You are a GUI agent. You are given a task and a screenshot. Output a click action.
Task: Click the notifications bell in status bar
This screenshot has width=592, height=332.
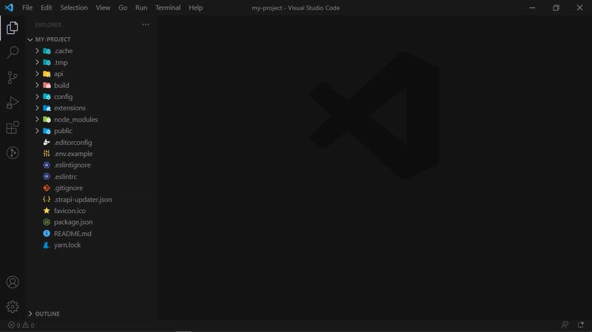(581, 325)
